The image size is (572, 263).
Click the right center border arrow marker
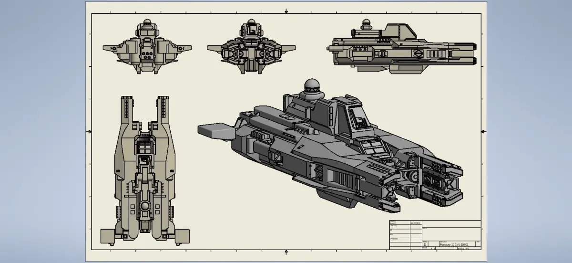[x=483, y=131]
